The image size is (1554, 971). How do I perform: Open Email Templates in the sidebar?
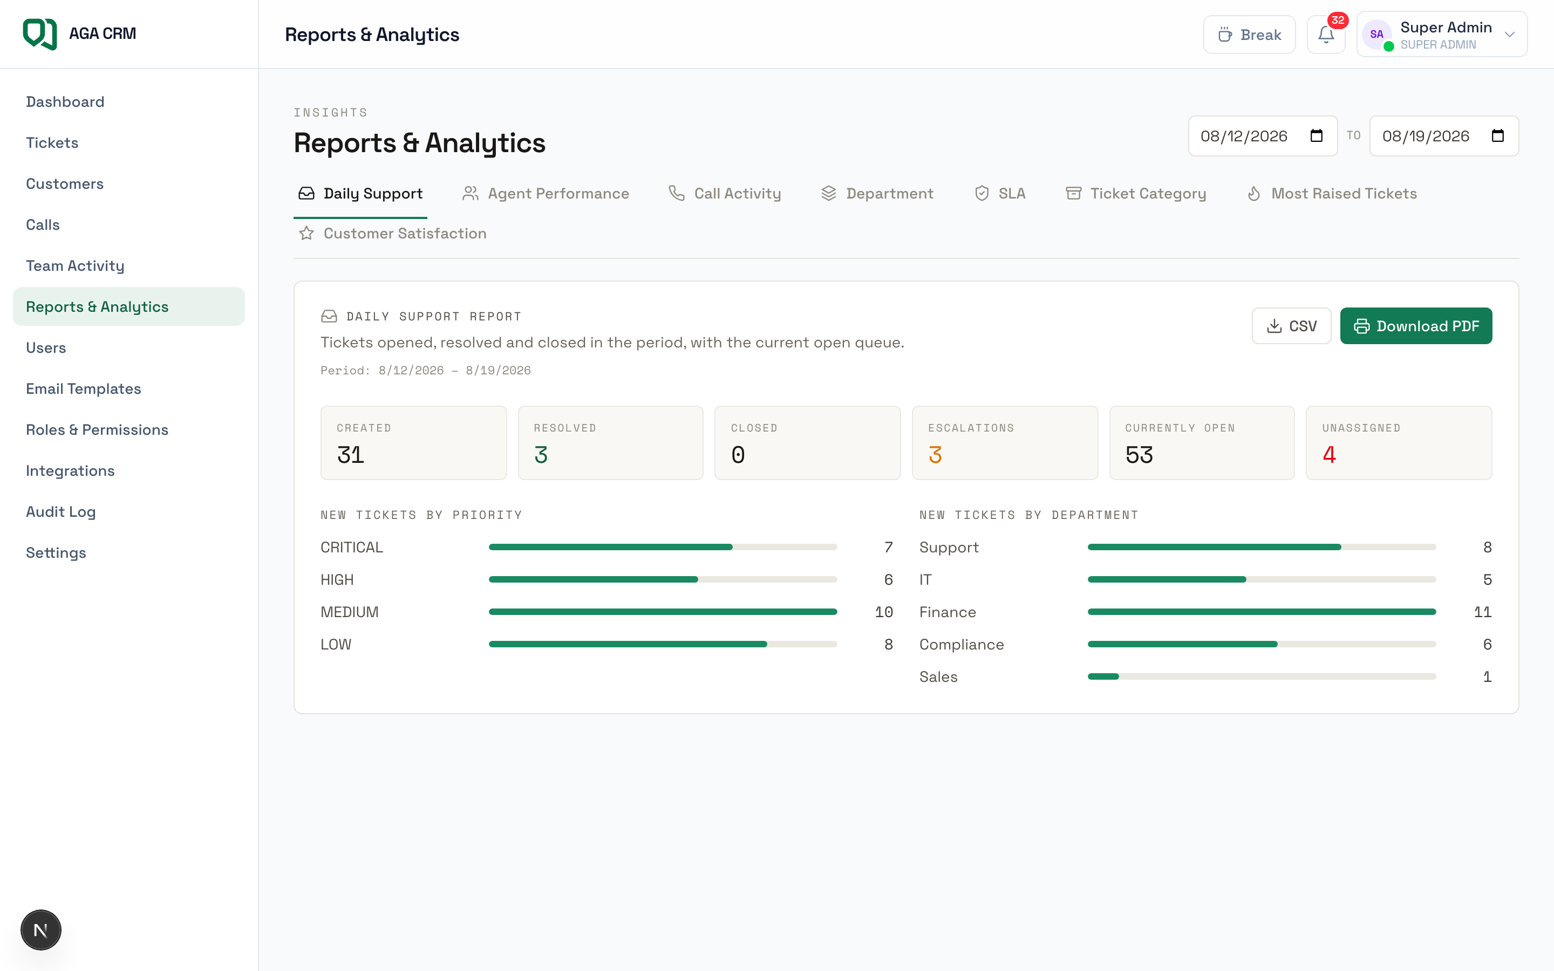128,388
